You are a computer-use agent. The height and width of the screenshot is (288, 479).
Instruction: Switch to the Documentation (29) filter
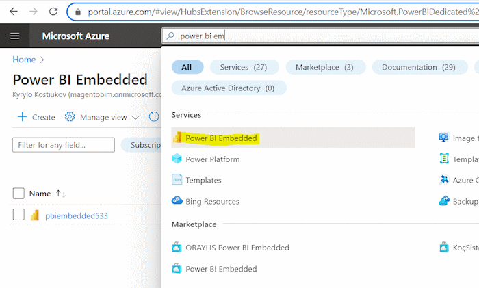[419, 67]
